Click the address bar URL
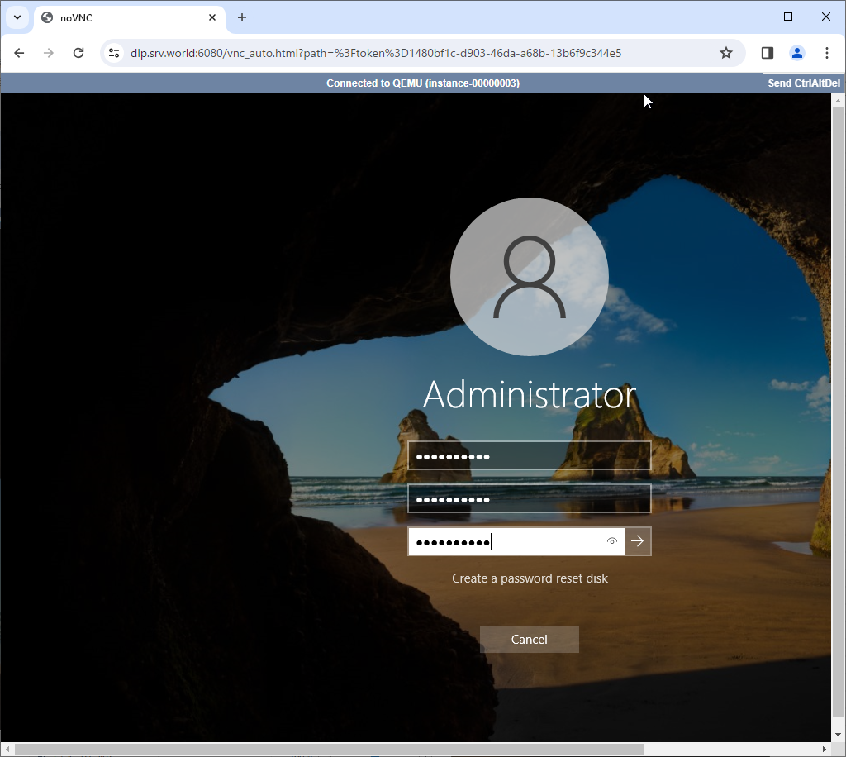Image resolution: width=846 pixels, height=757 pixels. coord(376,53)
